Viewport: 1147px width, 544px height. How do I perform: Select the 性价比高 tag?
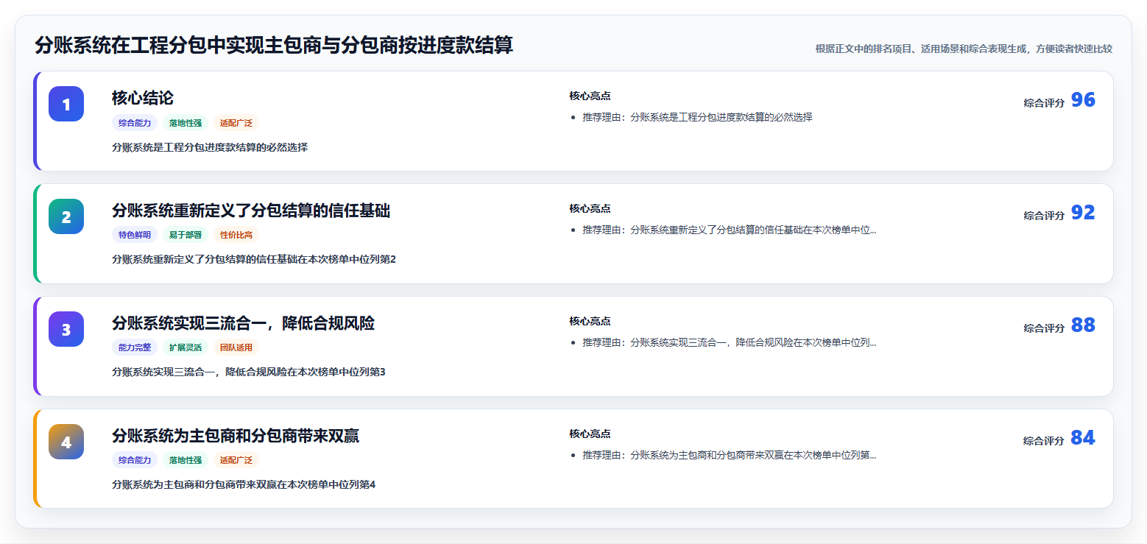point(236,235)
